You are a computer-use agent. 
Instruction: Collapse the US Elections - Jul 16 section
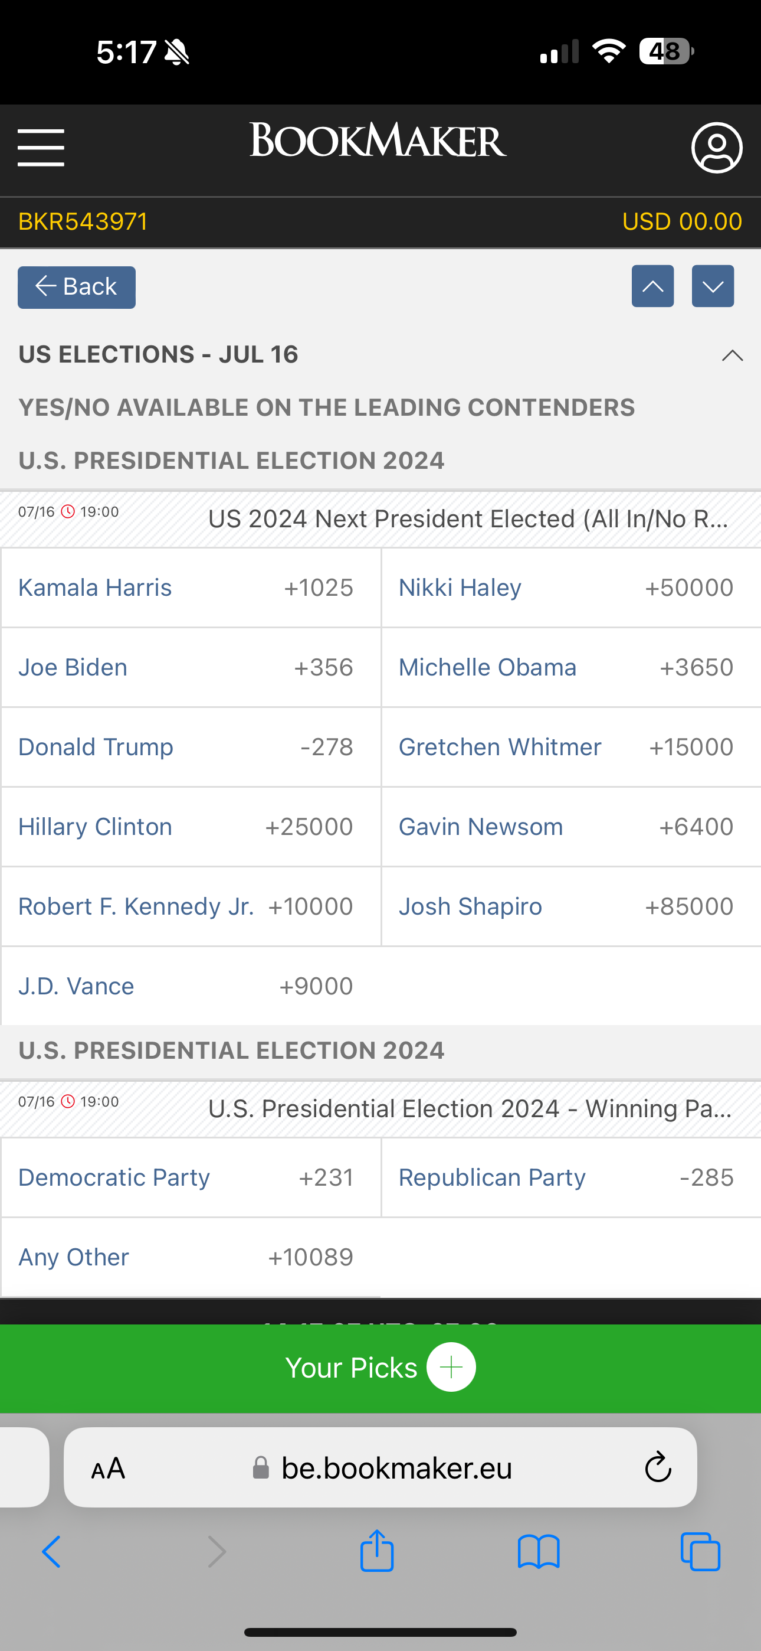[732, 355]
